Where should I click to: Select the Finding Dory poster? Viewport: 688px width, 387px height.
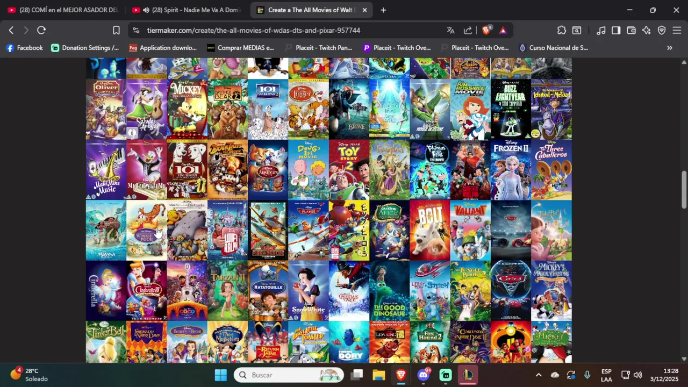pos(349,342)
